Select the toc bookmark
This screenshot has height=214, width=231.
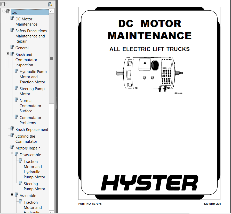(x=30, y=12)
